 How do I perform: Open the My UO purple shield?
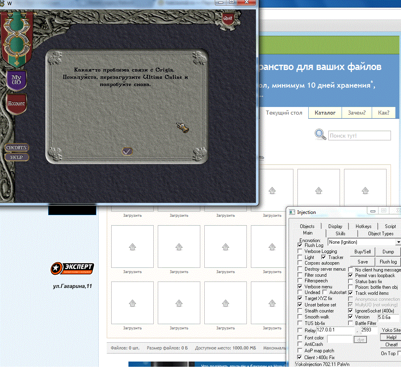click(x=16, y=79)
